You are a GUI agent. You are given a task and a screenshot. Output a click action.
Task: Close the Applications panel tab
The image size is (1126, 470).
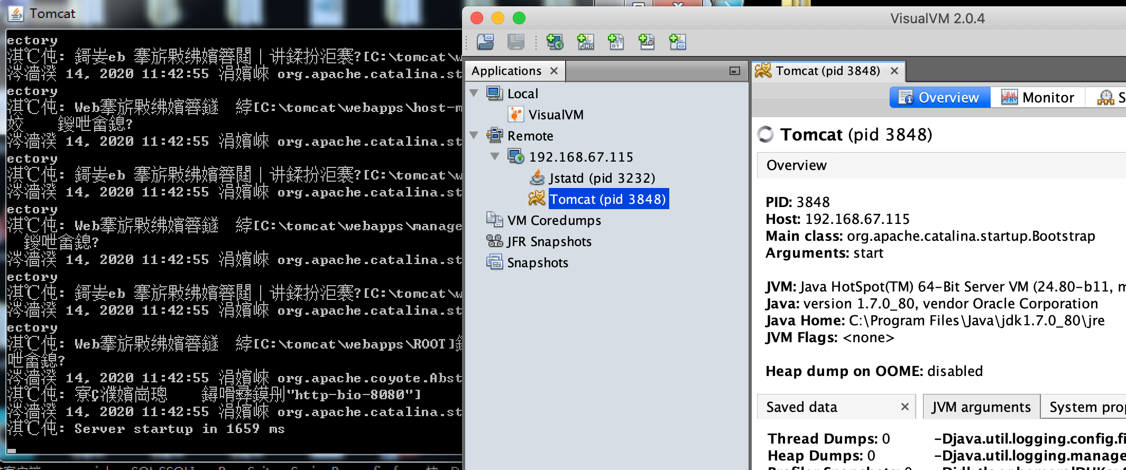click(x=554, y=71)
